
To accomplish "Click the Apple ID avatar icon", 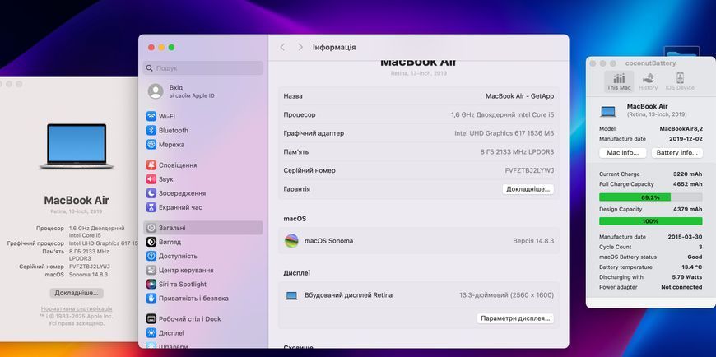I will (156, 91).
